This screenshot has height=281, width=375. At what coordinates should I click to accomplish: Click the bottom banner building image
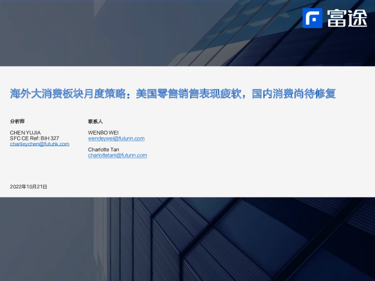coord(187,239)
